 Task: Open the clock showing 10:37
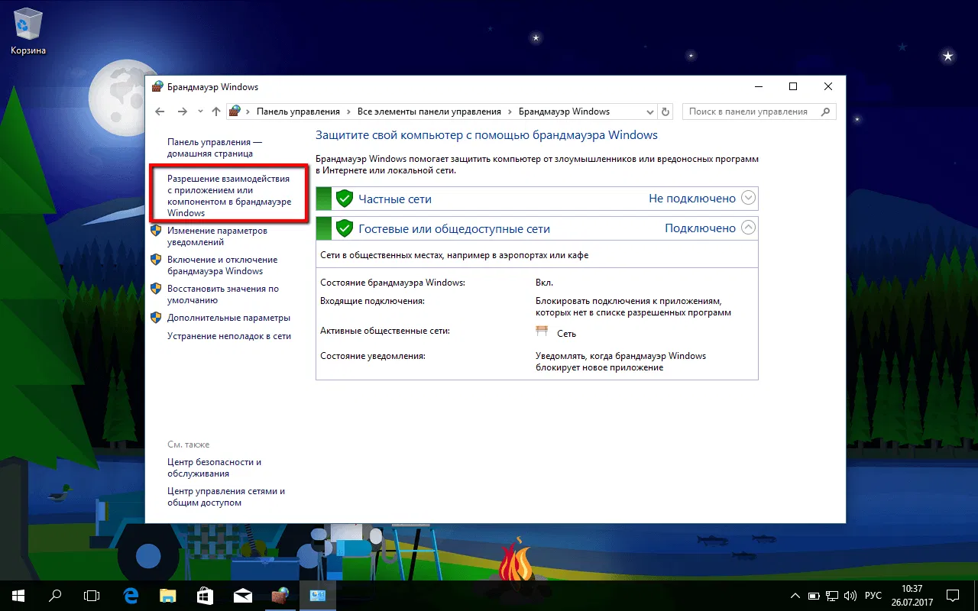(912, 595)
